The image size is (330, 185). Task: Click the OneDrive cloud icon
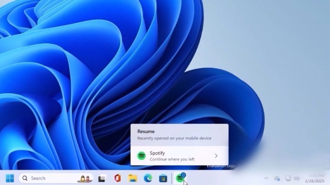coord(277,178)
